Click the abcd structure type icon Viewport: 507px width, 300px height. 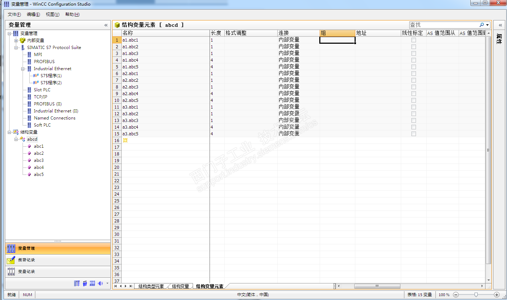pos(23,139)
